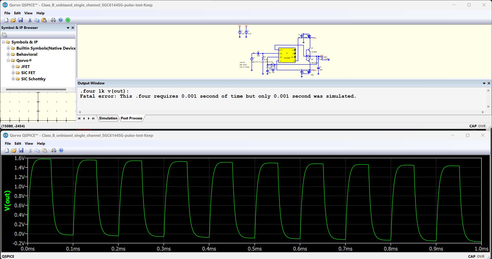Save icon in waveform window toolbar
The height and width of the screenshot is (259, 492).
pos(21,150)
